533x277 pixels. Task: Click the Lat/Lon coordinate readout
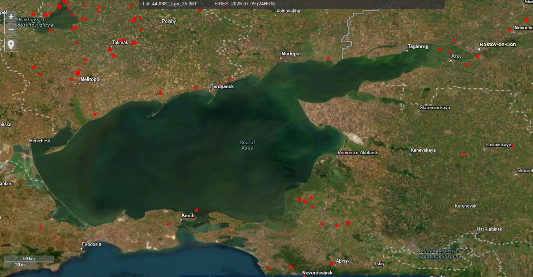coord(170,4)
